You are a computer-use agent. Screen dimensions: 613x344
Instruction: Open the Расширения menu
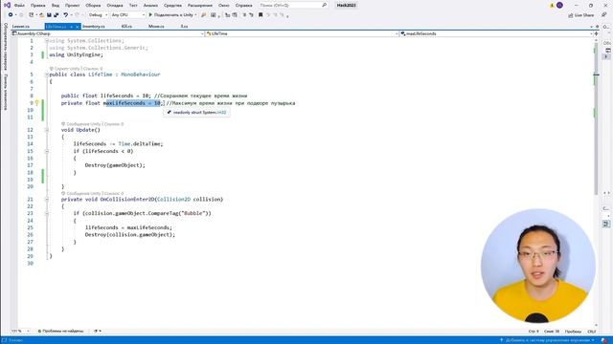200,5
